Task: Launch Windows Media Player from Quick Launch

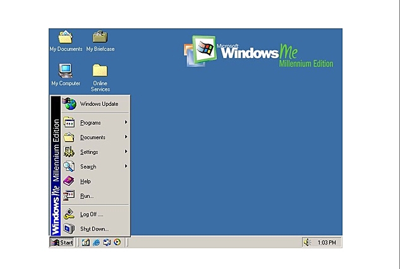Action: click(117, 243)
